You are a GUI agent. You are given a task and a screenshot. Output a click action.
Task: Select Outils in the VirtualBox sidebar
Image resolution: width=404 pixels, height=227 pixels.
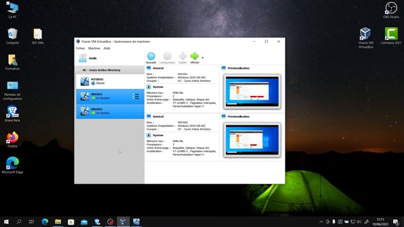pyautogui.click(x=110, y=58)
